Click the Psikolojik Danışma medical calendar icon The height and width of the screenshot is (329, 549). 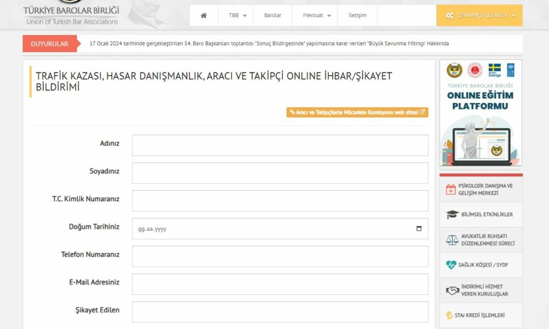tap(451, 190)
